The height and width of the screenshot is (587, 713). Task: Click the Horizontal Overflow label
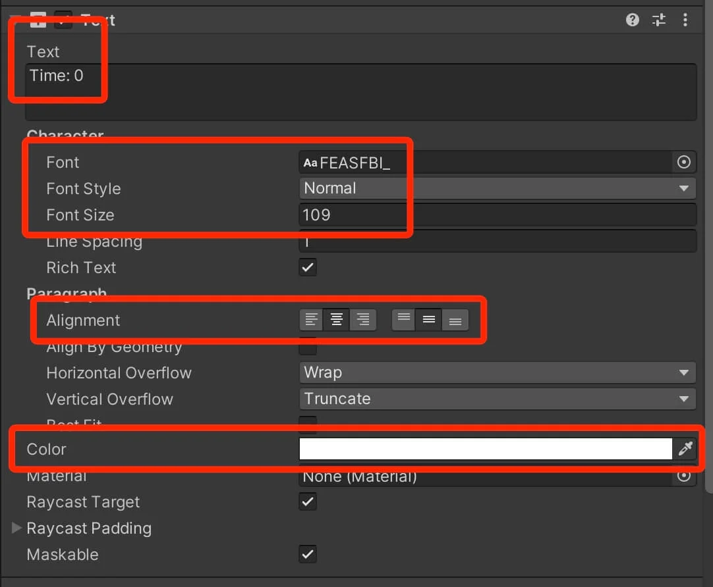(x=119, y=372)
